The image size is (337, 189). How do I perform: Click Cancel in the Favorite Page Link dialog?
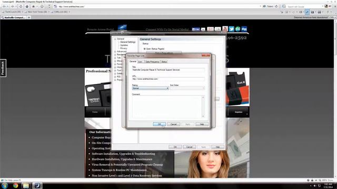click(x=173, y=124)
